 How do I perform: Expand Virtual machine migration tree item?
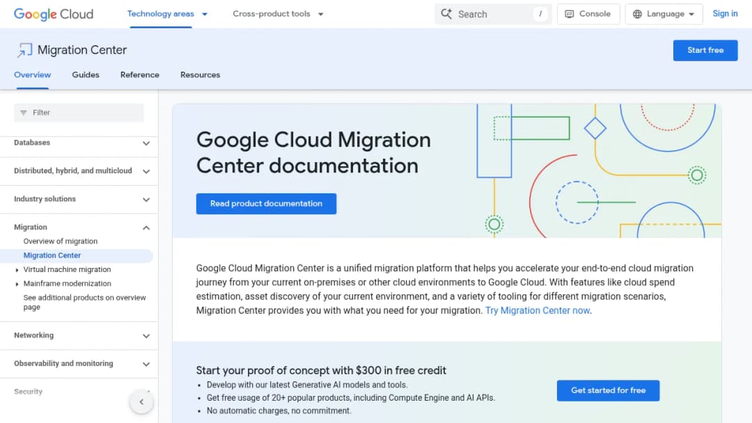[x=17, y=270]
